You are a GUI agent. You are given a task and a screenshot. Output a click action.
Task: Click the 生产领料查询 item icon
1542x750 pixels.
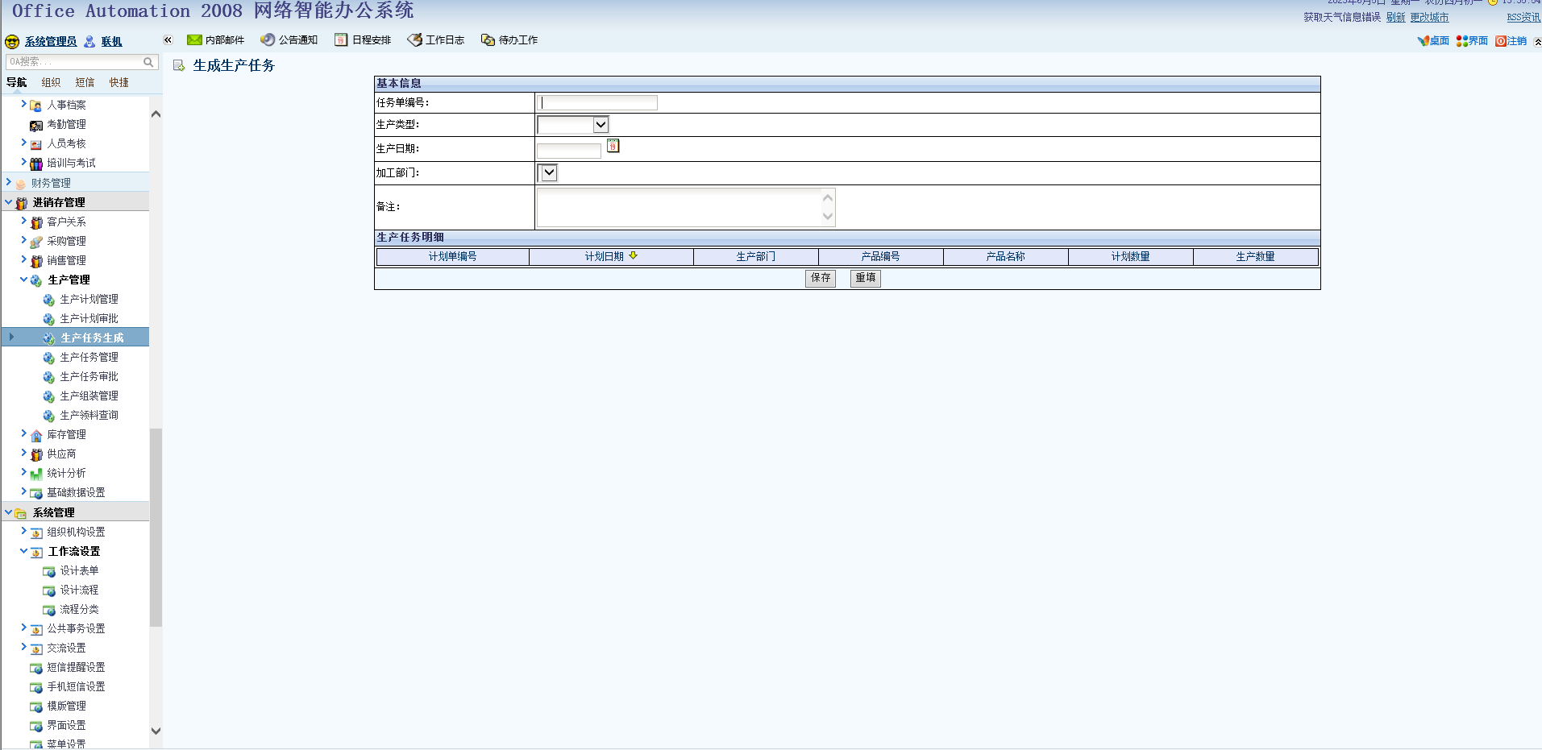[x=48, y=416]
